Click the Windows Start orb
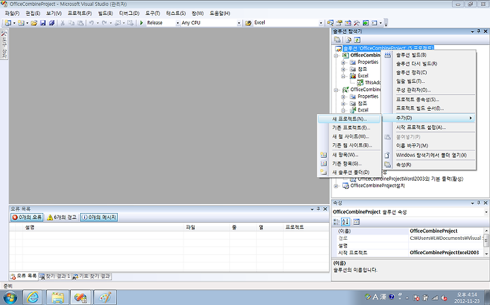The width and height of the screenshot is (490, 305). [10, 298]
